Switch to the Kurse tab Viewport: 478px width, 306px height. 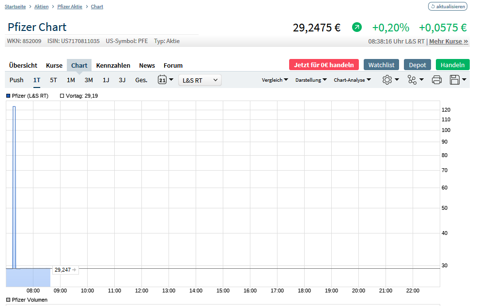pos(54,65)
